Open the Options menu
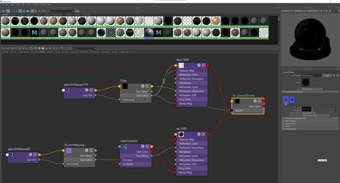 coord(43,4)
